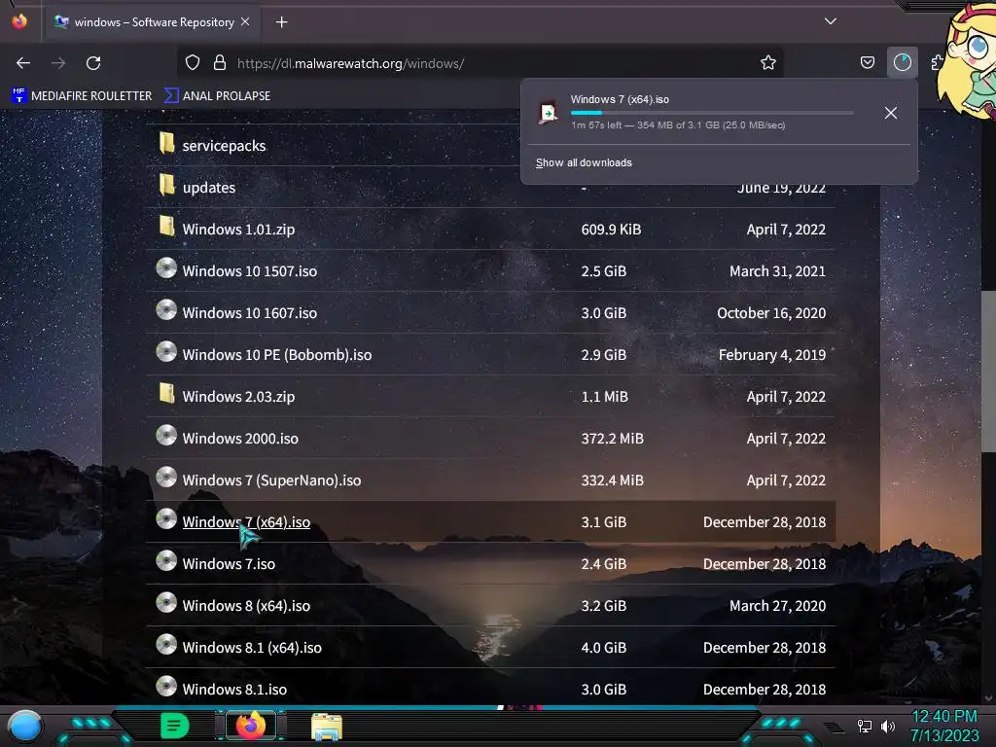Open the servicepacks folder
Image resolution: width=996 pixels, height=747 pixels.
225,146
